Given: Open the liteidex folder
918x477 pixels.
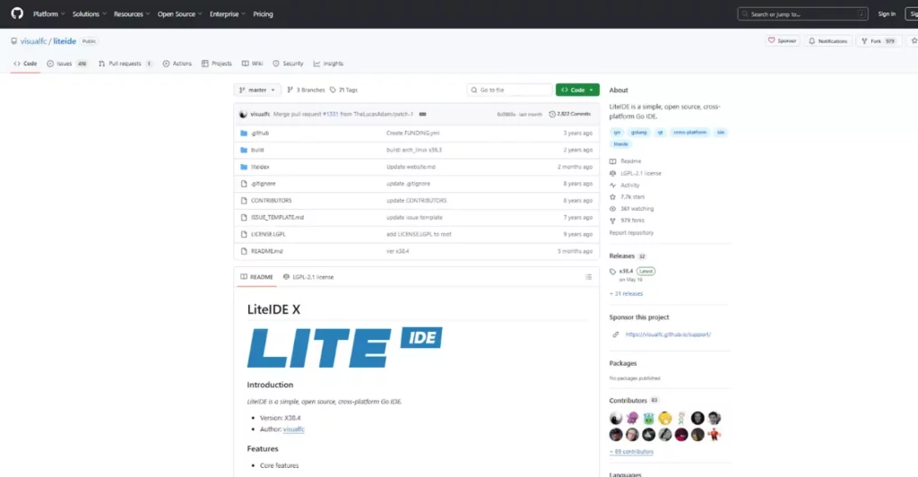Looking at the screenshot, I should [260, 167].
